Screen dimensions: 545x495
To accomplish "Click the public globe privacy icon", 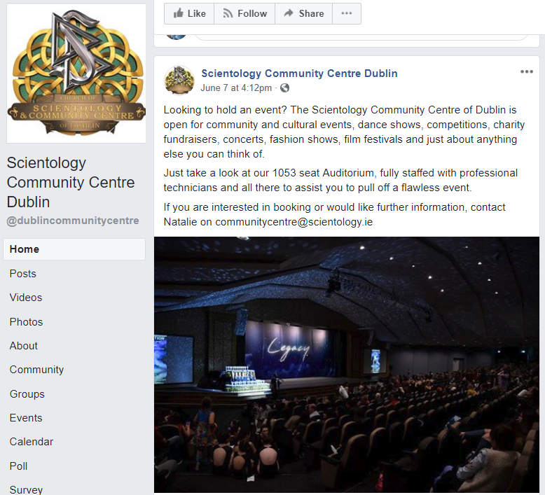I will (284, 88).
